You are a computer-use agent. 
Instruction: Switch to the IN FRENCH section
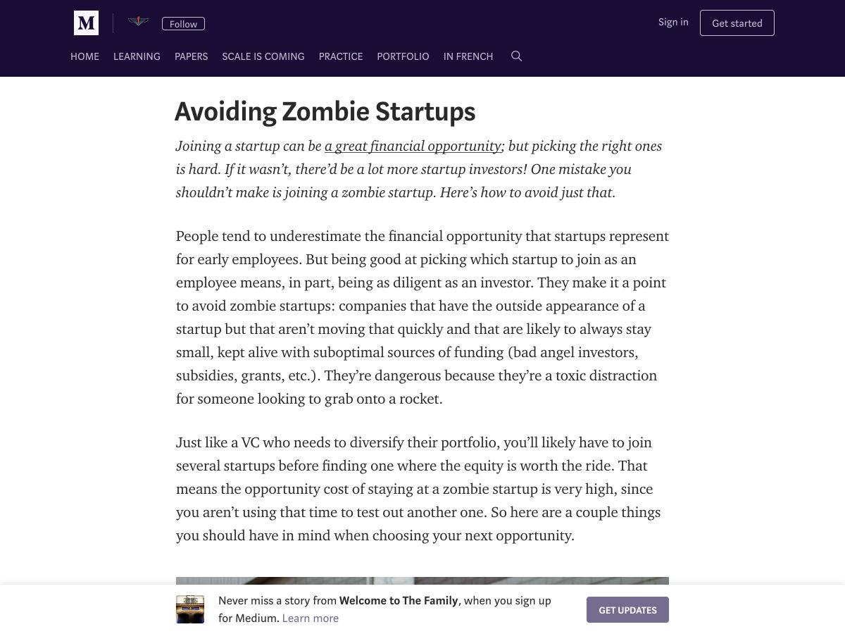[x=468, y=56]
